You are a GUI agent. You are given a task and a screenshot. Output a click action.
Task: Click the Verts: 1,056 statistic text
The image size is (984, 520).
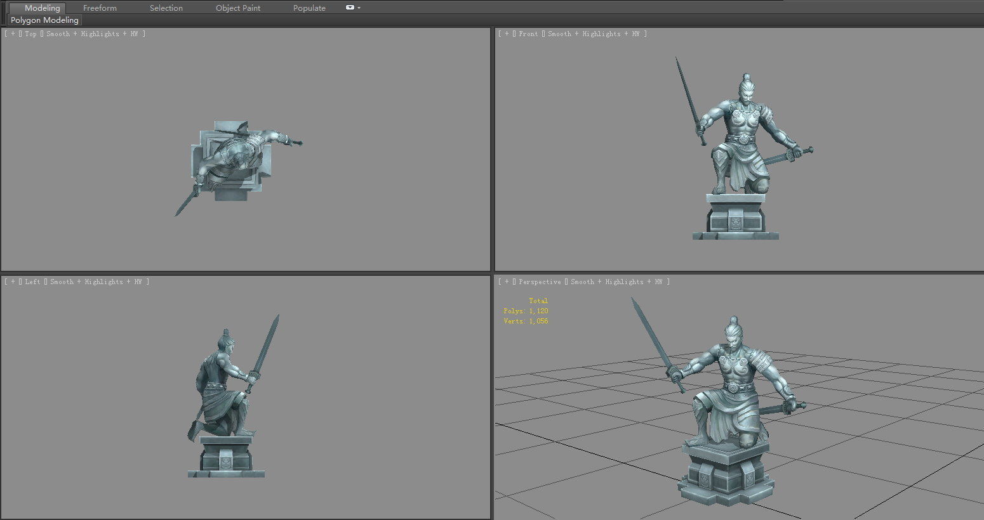[x=526, y=321]
